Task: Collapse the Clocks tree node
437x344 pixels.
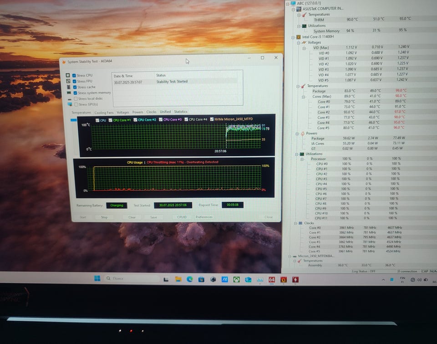Action: coord(295,223)
